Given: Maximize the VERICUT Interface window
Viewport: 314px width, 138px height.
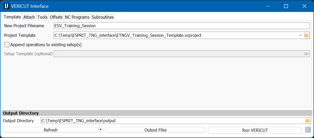Looking at the screenshot, I should pyautogui.click(x=286, y=6).
